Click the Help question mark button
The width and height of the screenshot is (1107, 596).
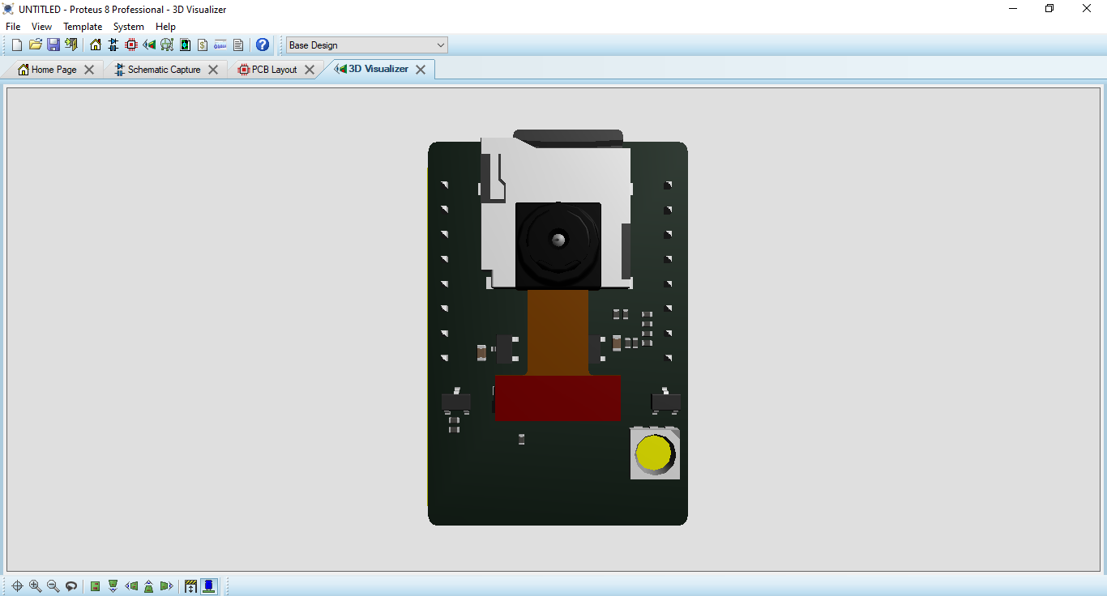(262, 45)
